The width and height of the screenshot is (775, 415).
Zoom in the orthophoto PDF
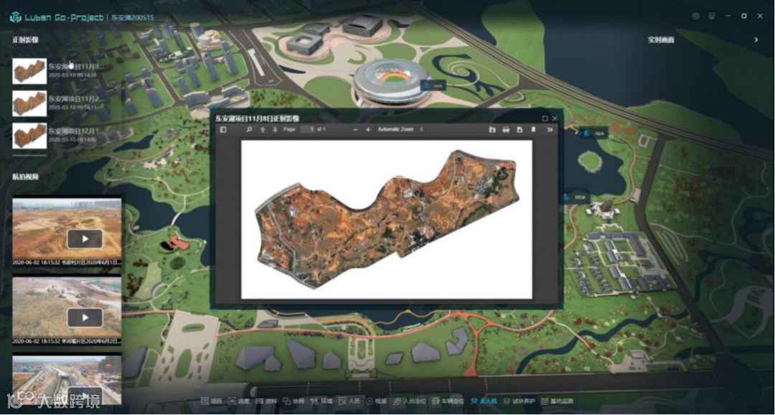coord(367,129)
